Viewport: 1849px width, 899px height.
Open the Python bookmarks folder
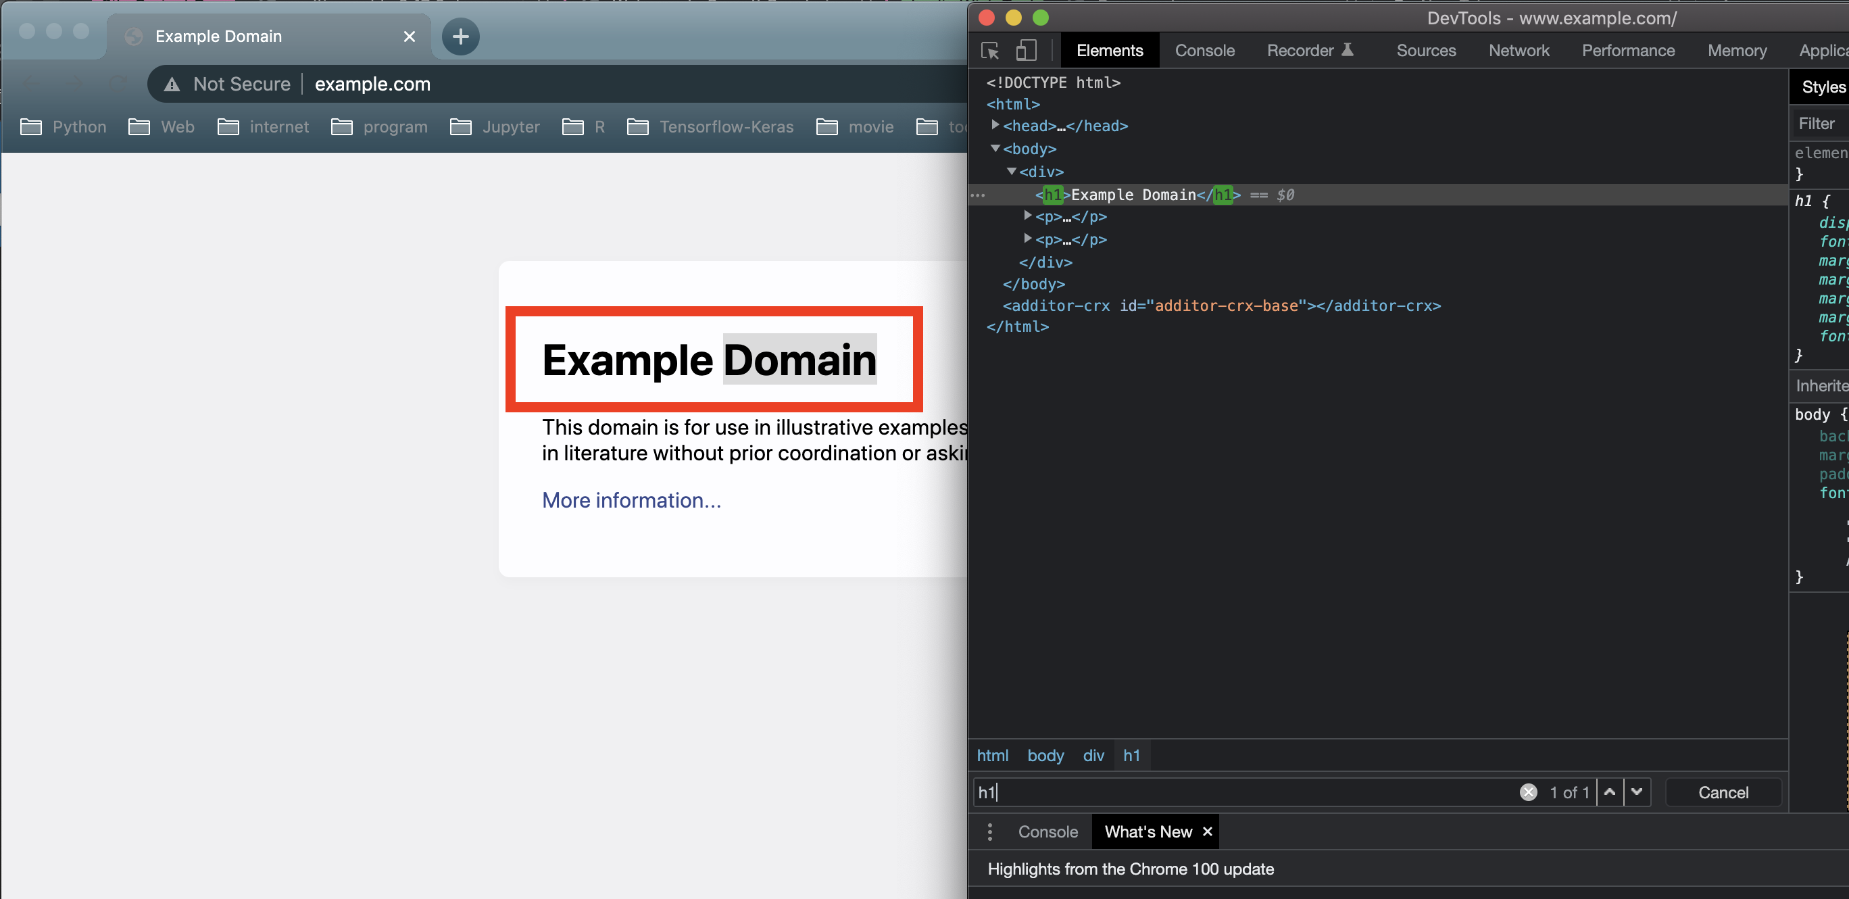tap(63, 127)
